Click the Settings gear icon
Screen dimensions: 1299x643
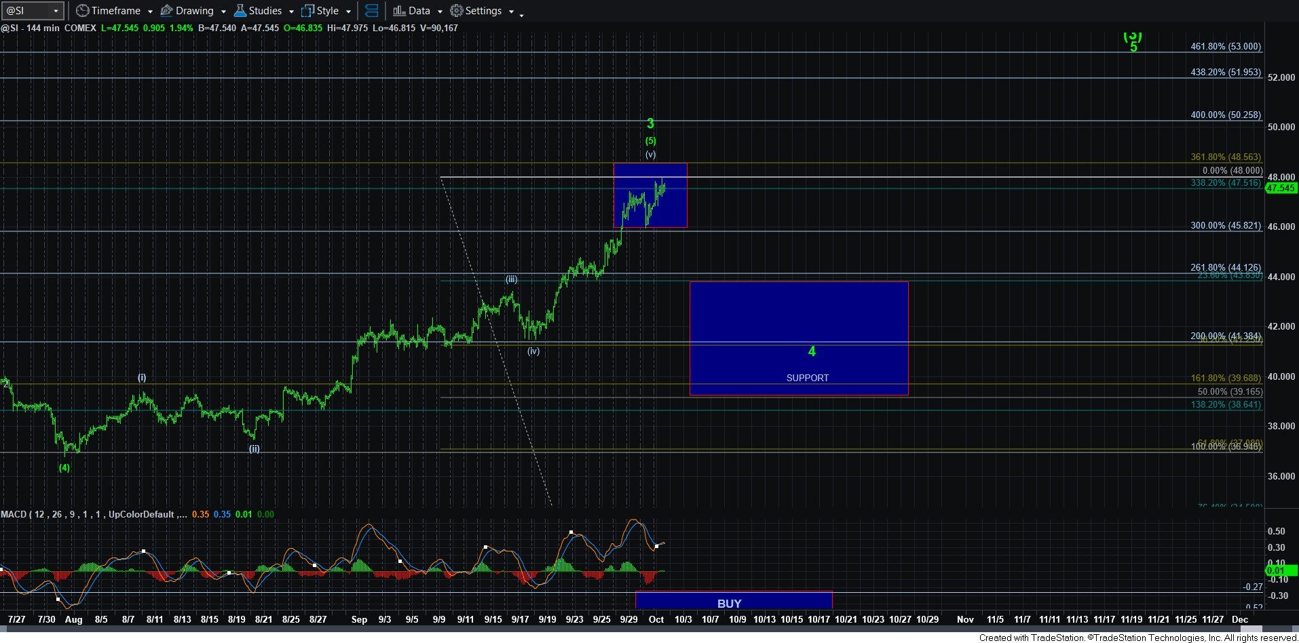pos(457,11)
